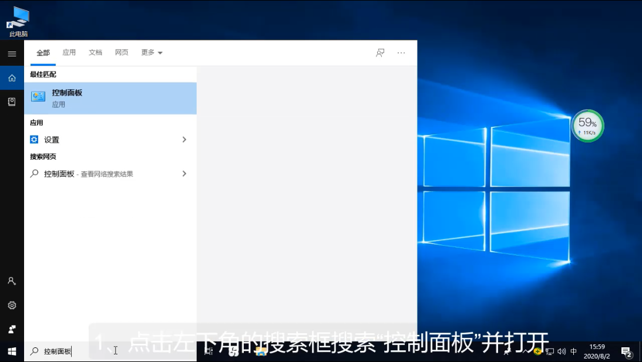642x362 pixels.
Task: Open 此电脑 desktop icon
Action: pyautogui.click(x=18, y=22)
